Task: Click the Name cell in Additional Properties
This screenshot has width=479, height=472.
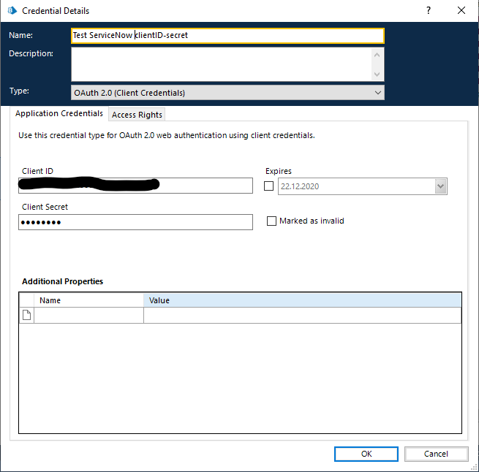Action: tap(89, 315)
